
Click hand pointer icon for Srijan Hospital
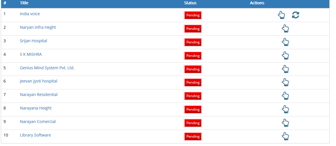(x=285, y=42)
